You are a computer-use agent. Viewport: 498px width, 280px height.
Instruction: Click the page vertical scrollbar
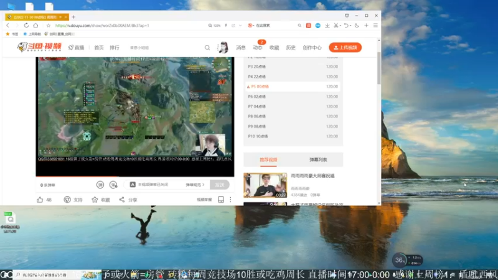(x=378, y=68)
